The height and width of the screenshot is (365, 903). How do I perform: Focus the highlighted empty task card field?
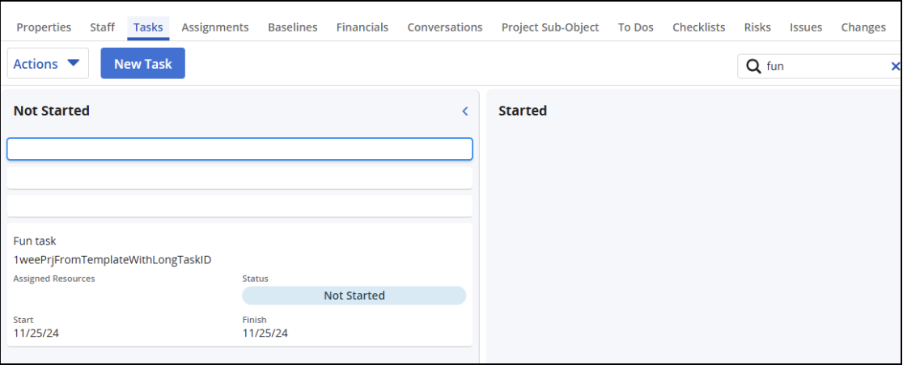(240, 149)
